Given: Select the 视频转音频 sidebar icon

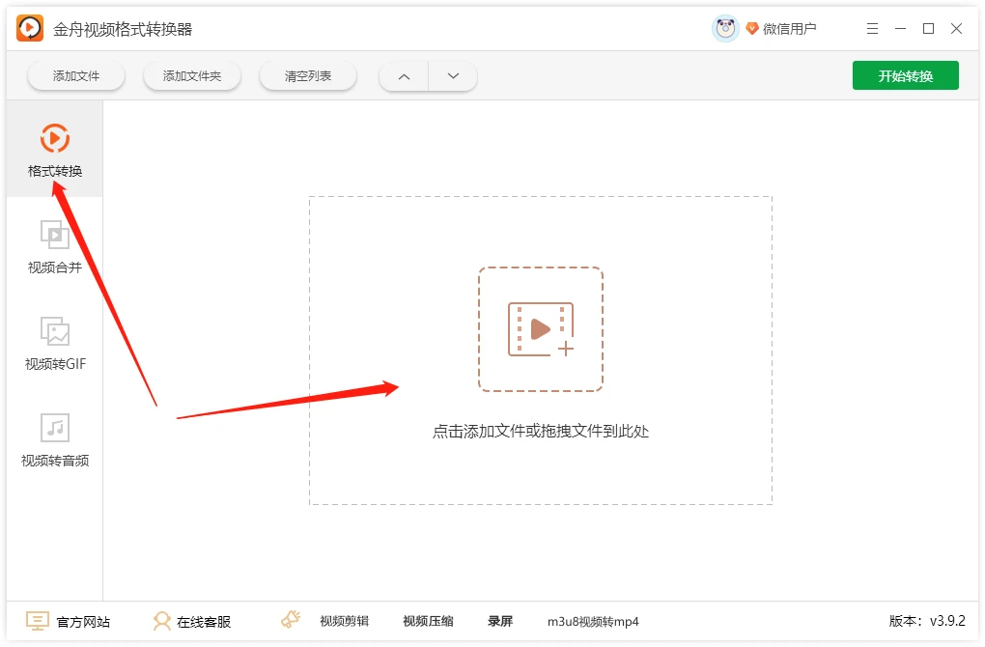Looking at the screenshot, I should (x=55, y=428).
